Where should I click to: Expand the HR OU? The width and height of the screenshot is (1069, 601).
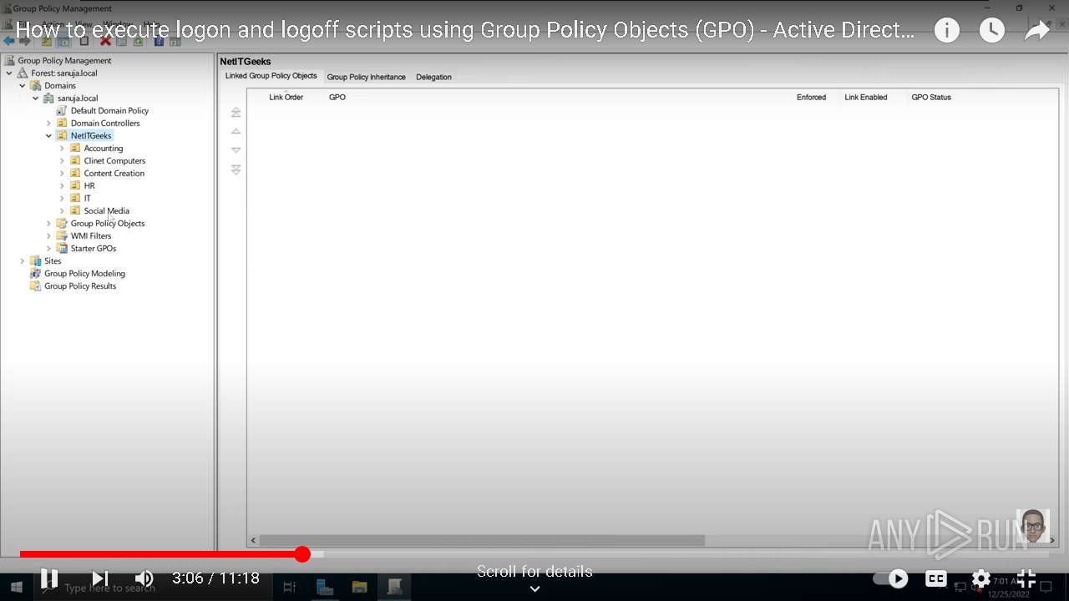tap(62, 186)
